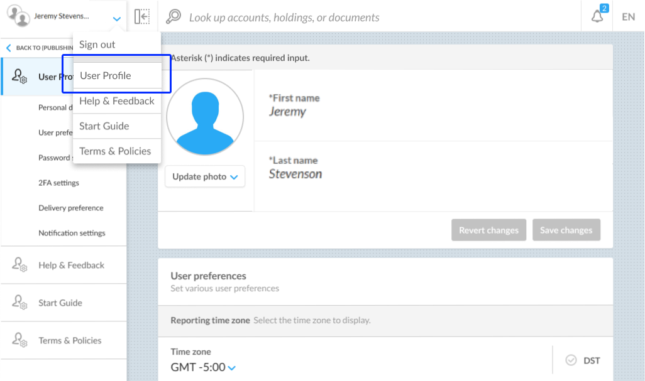The height and width of the screenshot is (381, 645).
Task: Expand the GMT -5:00 time zone dropdown
Action: coord(232,368)
